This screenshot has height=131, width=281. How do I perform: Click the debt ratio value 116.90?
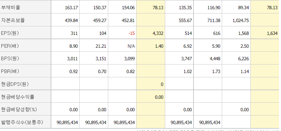214,8
